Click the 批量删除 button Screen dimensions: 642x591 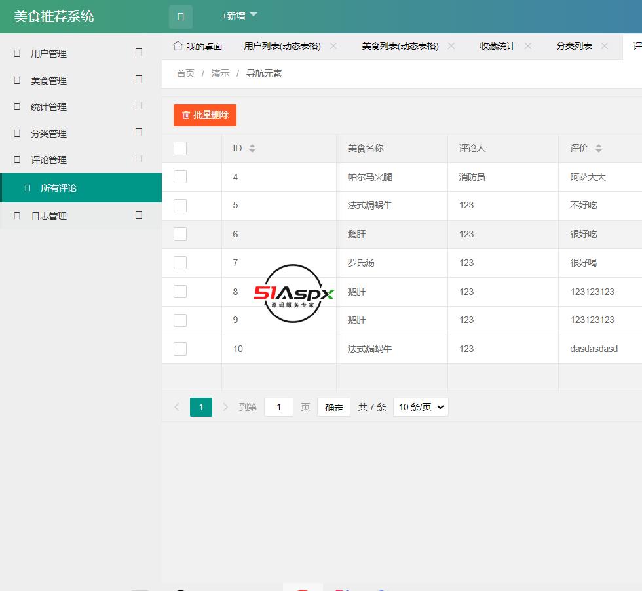[205, 115]
